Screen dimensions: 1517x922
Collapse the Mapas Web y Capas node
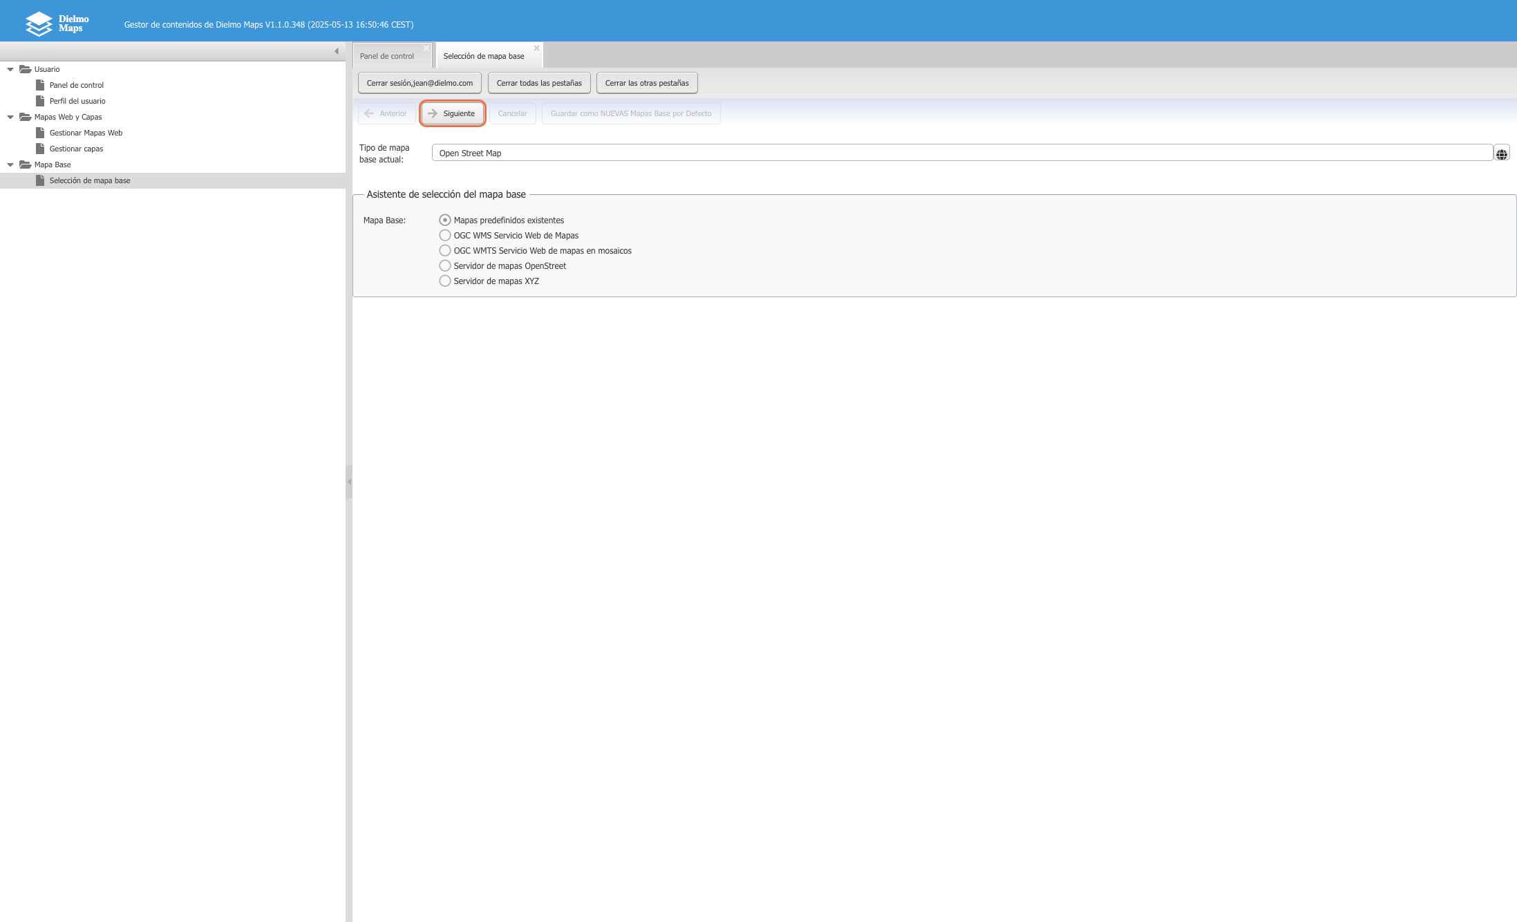pos(10,117)
